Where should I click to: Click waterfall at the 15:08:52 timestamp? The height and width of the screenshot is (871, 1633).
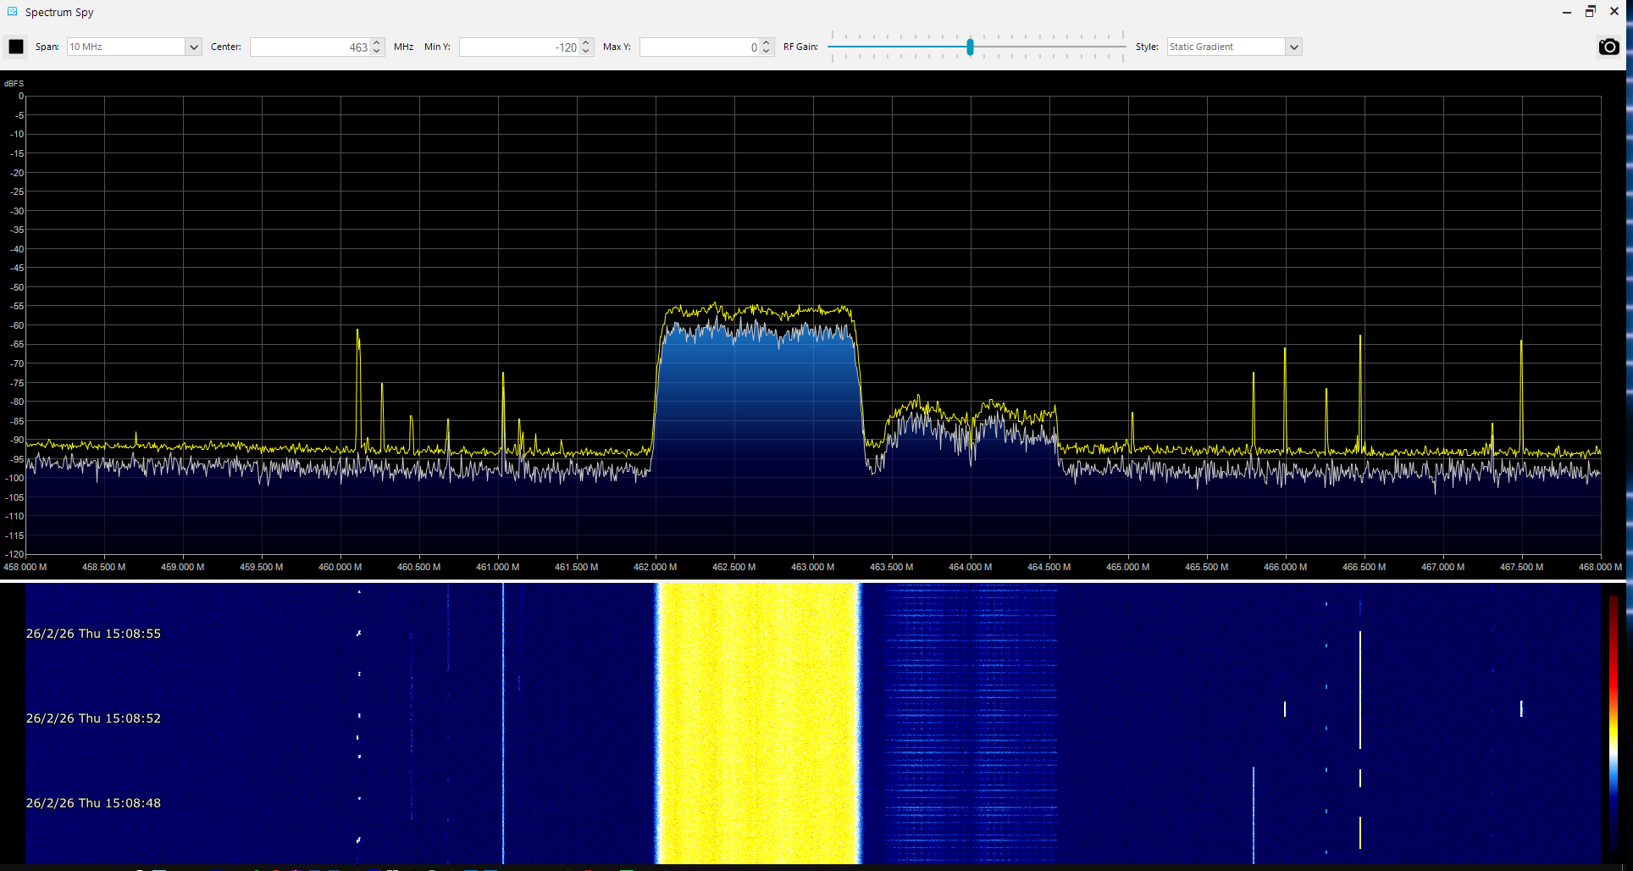(x=93, y=718)
